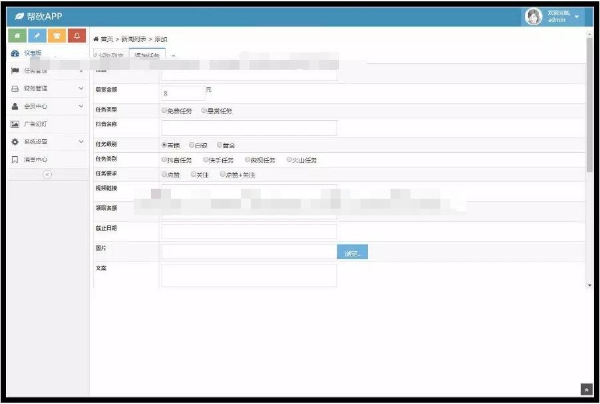Click the admin user avatar
The height and width of the screenshot is (404, 600).
(533, 17)
